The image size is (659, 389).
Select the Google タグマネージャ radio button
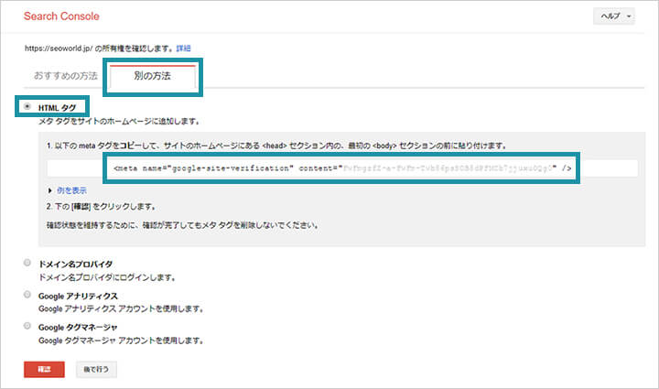coord(27,326)
